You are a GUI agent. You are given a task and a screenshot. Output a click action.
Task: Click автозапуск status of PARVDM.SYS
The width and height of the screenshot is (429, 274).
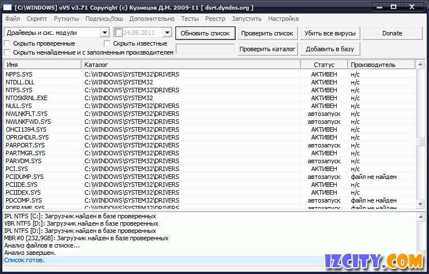tap(324, 161)
